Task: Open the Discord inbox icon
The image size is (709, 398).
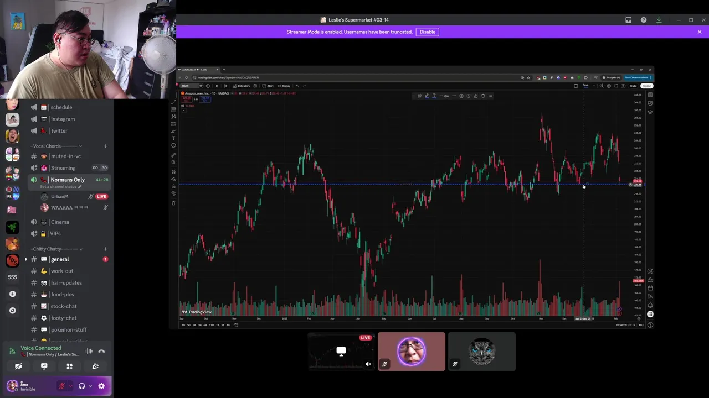Action: (628, 20)
